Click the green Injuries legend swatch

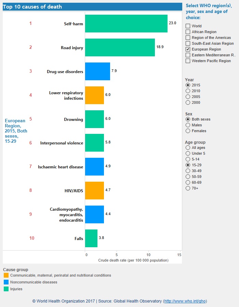(6, 289)
